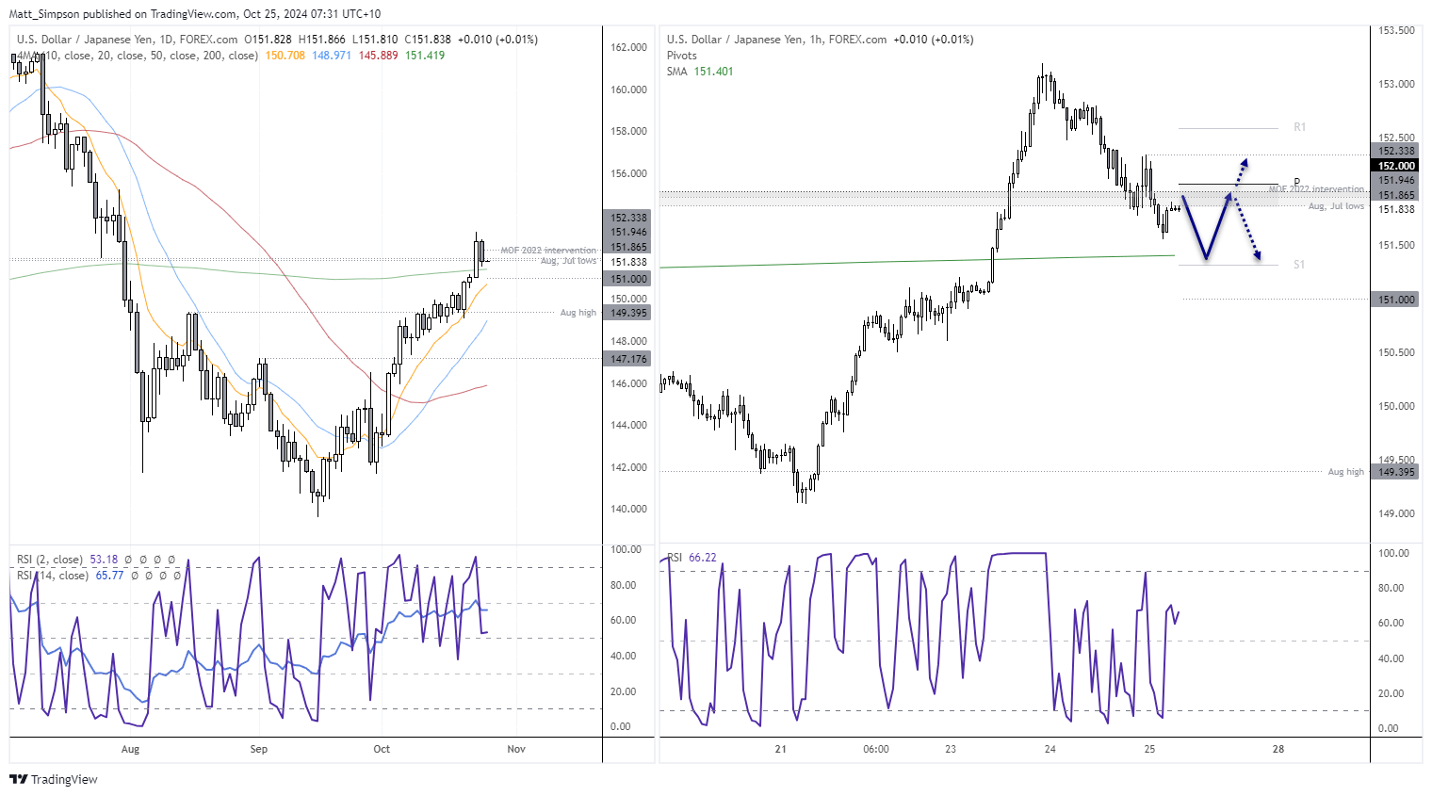The height and width of the screenshot is (796, 1432).
Task: Click the black 152.000 price label on the hourly axis
Action: [1396, 166]
